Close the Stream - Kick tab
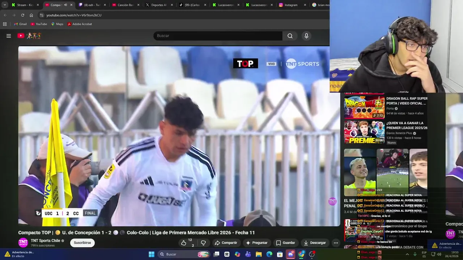This screenshot has width=463, height=260. pos(38,5)
